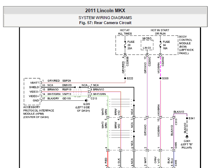This screenshot has height=168, width=215.
Task: Select circuit code "VMP19"
Action: point(67,94)
